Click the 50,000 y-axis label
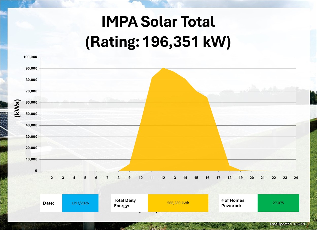 point(31,114)
